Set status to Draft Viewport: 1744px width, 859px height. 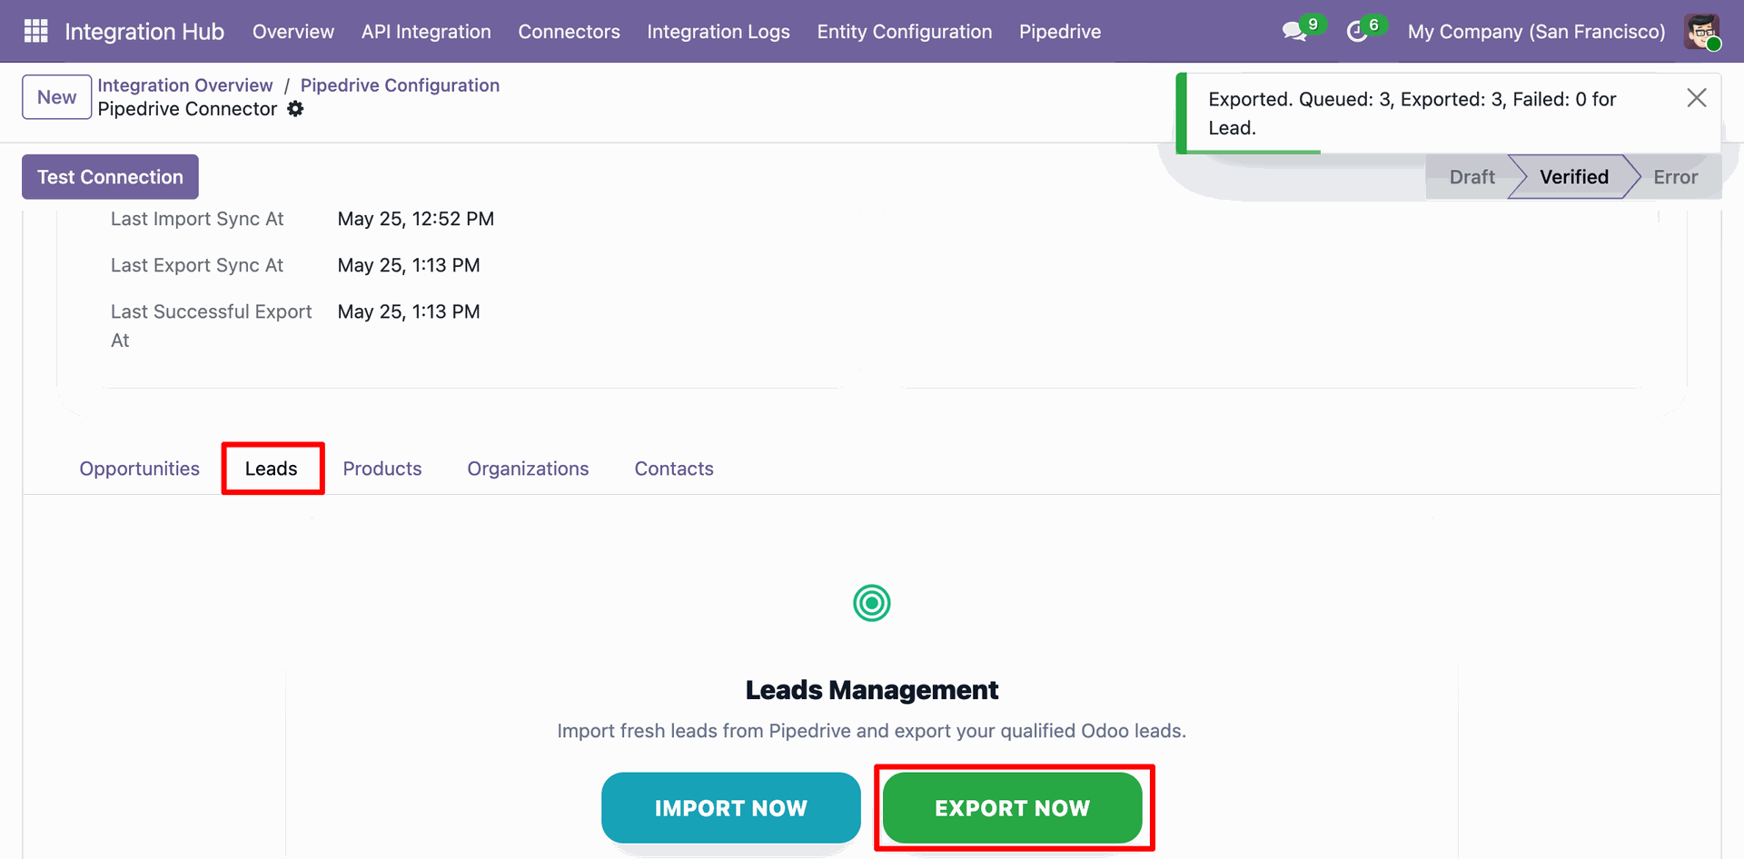pos(1471,177)
